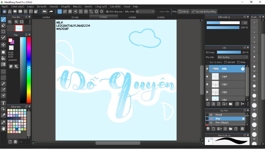Select the Gradient tool
Viewport: 265px width, 149px height.
click(x=3, y=64)
